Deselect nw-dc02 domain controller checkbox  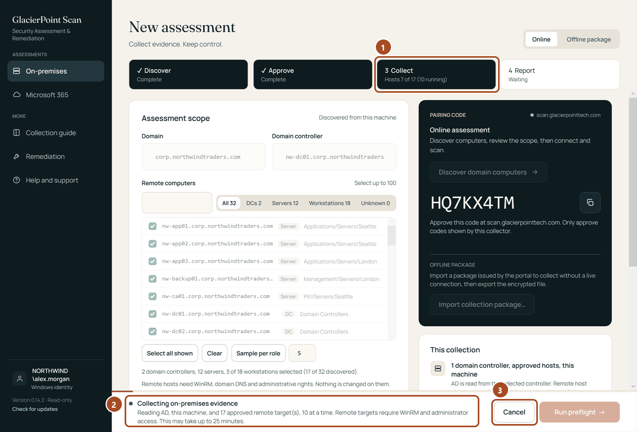pos(152,331)
